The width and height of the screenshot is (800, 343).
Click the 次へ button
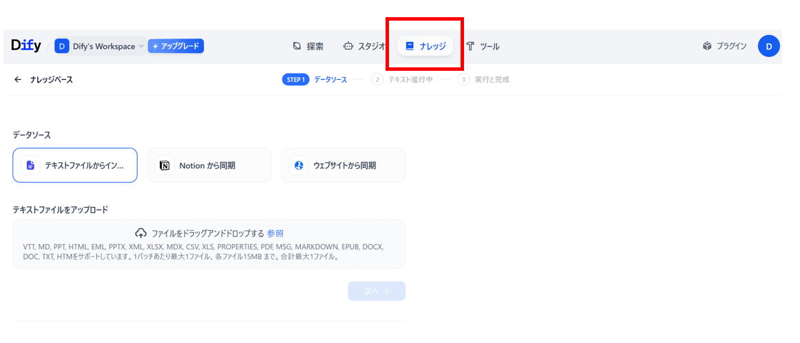click(377, 291)
